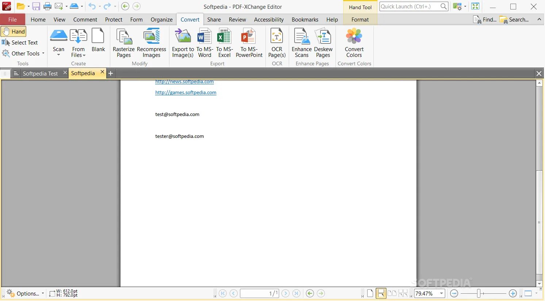Screen dimensions: 545x301
Task: Open the games.softpedia.com link
Action: (x=186, y=93)
